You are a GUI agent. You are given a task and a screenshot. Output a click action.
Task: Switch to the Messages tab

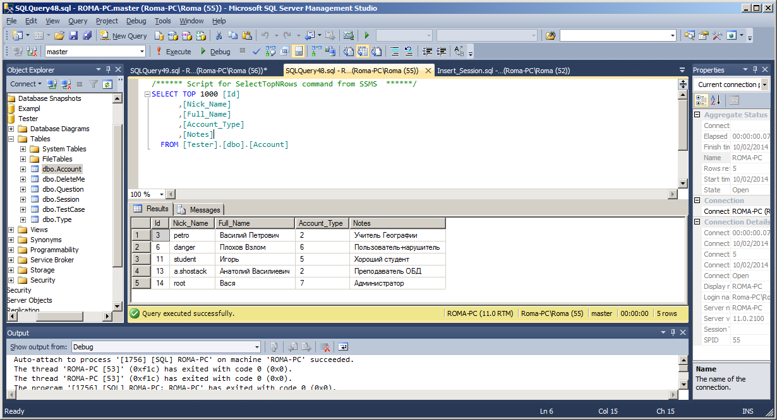click(200, 209)
